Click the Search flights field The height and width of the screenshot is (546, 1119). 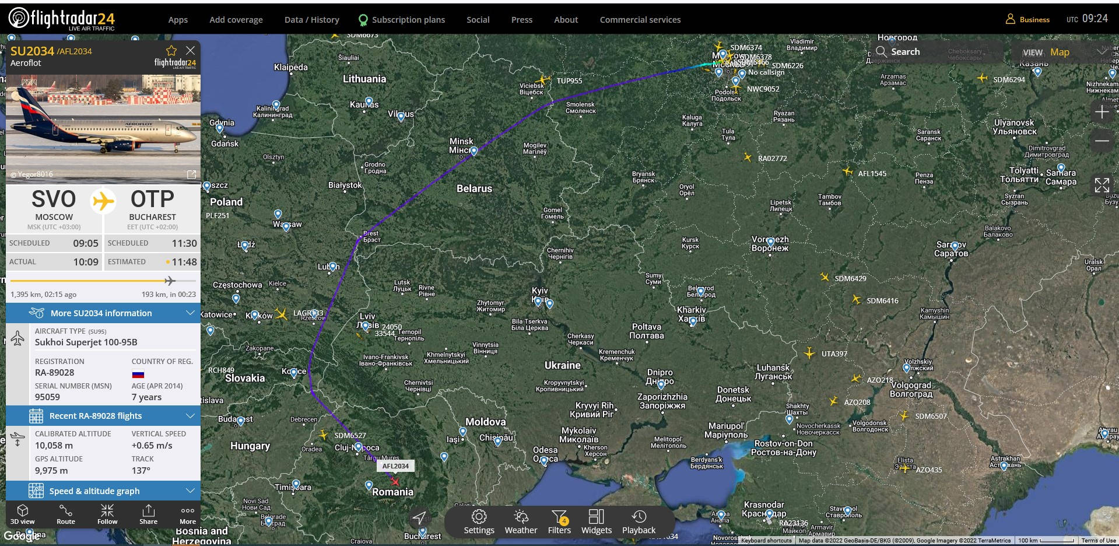[939, 52]
